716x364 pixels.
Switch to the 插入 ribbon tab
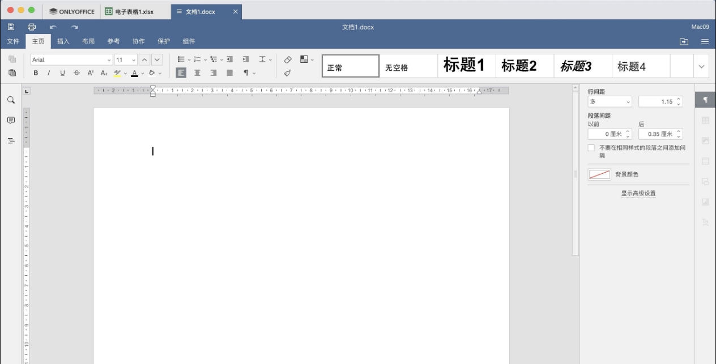pos(63,41)
